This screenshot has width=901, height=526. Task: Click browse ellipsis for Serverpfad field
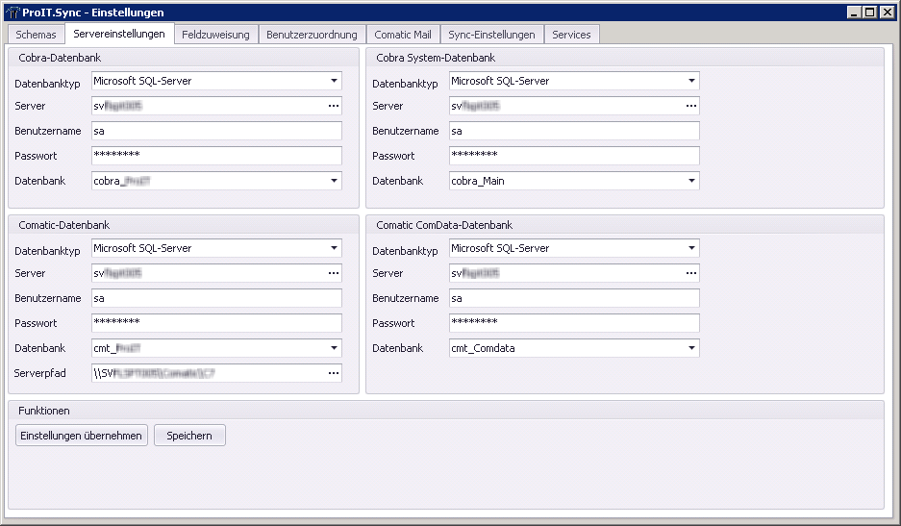tap(333, 373)
